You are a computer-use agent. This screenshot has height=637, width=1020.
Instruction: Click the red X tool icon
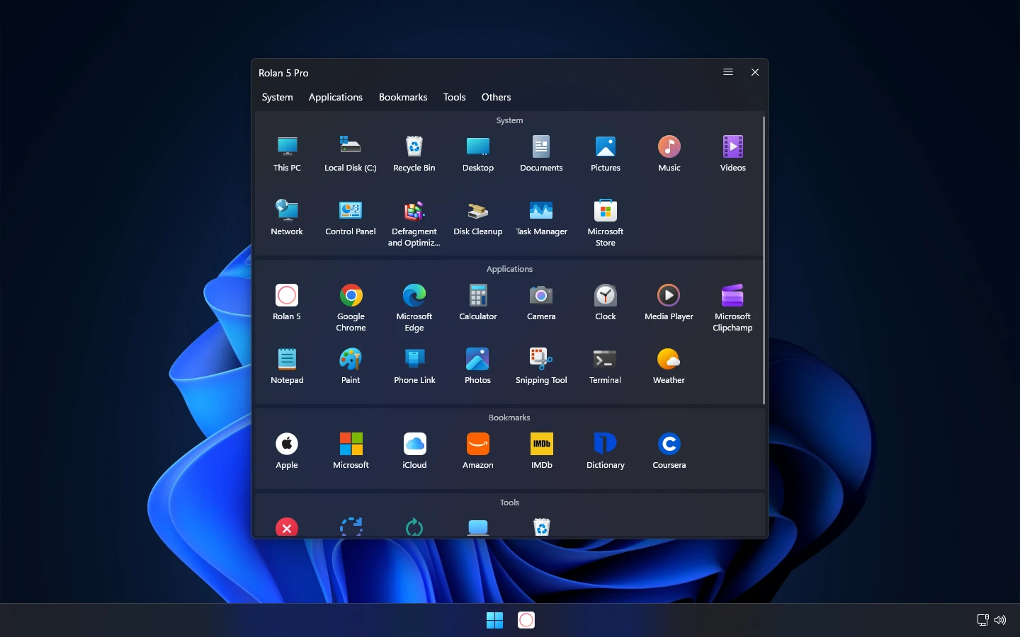[287, 528]
